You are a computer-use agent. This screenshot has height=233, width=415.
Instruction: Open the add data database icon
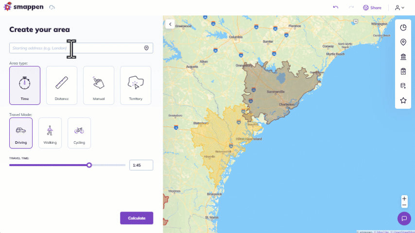pyautogui.click(x=403, y=86)
